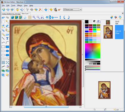Viewport: 125px width, 112px height.
Task: Click the blue channel slider
Action: (92, 70)
